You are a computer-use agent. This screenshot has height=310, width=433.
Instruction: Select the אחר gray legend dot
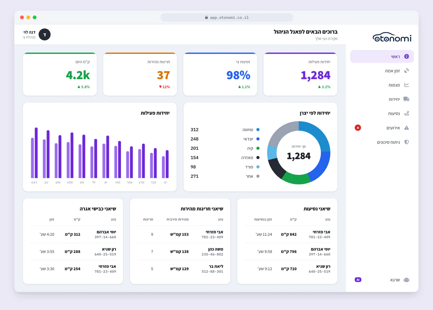258,176
